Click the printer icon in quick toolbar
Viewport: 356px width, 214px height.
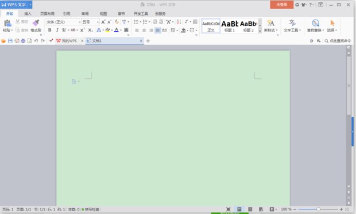23,41
